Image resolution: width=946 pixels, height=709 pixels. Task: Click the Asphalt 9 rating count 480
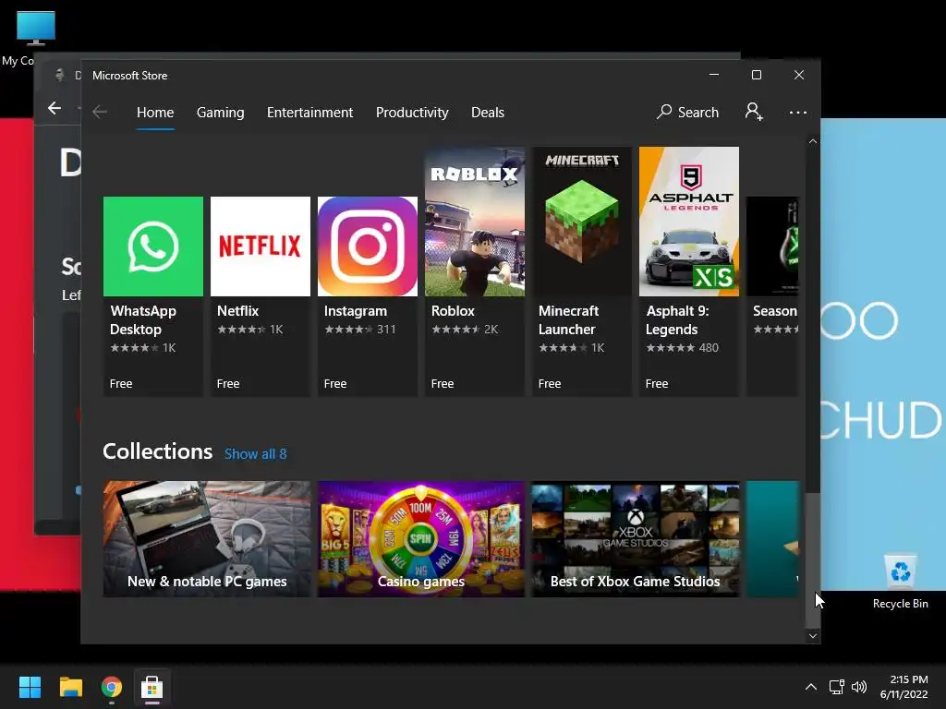point(709,348)
